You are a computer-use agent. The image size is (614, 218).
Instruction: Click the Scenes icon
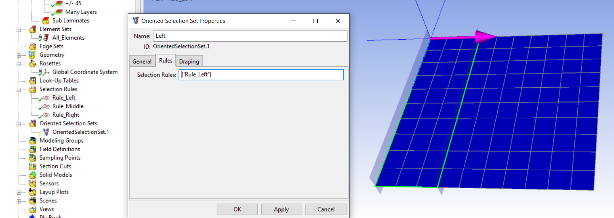(x=32, y=200)
